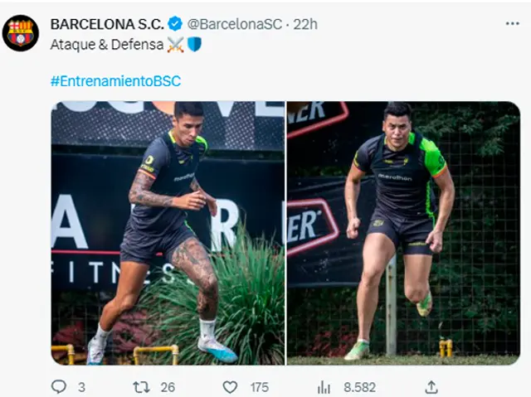
Task: Open the three-dot more options menu
Action: pos(512,24)
